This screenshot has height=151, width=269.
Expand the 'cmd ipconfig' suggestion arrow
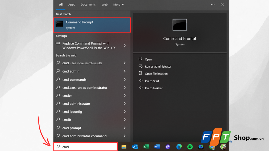click(x=125, y=112)
